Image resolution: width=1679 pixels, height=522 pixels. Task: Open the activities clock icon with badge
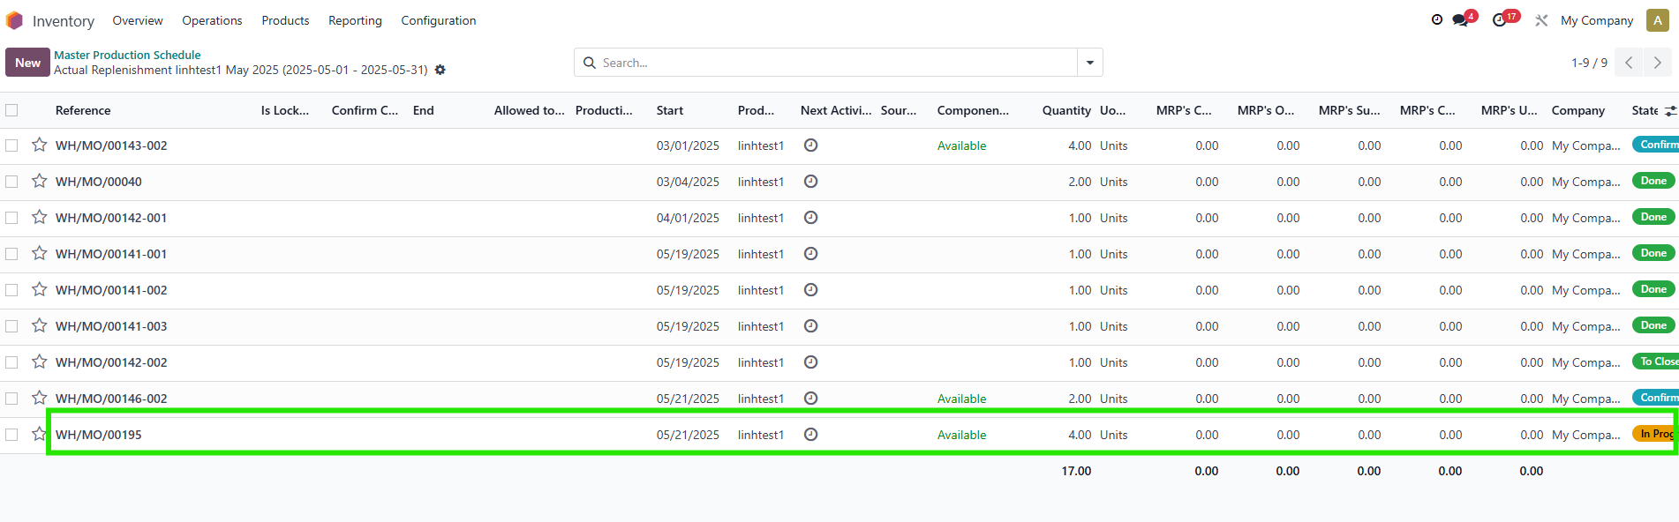point(1500,20)
